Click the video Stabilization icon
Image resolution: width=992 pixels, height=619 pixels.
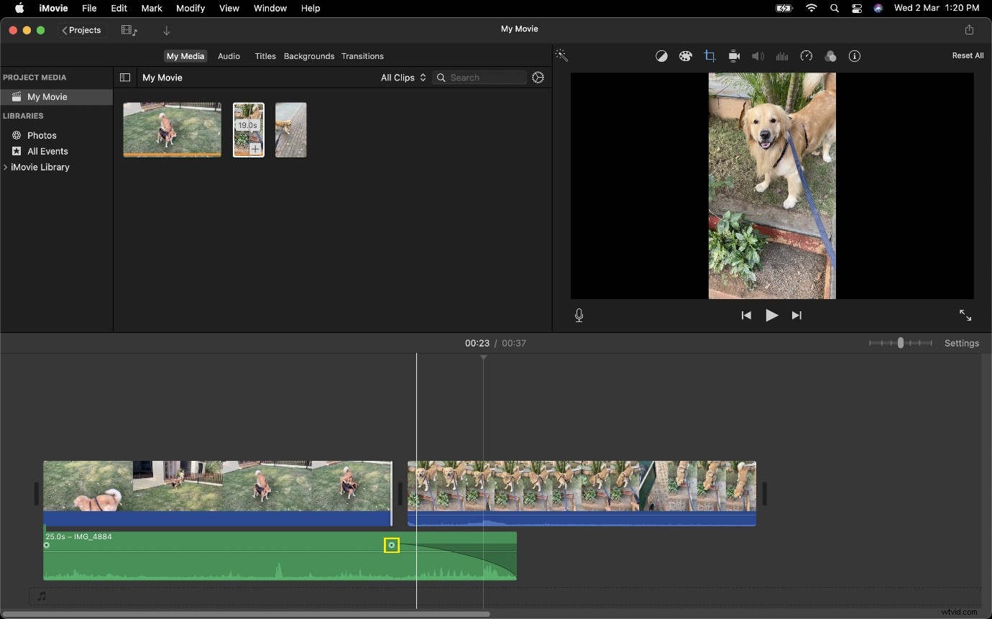pos(734,56)
